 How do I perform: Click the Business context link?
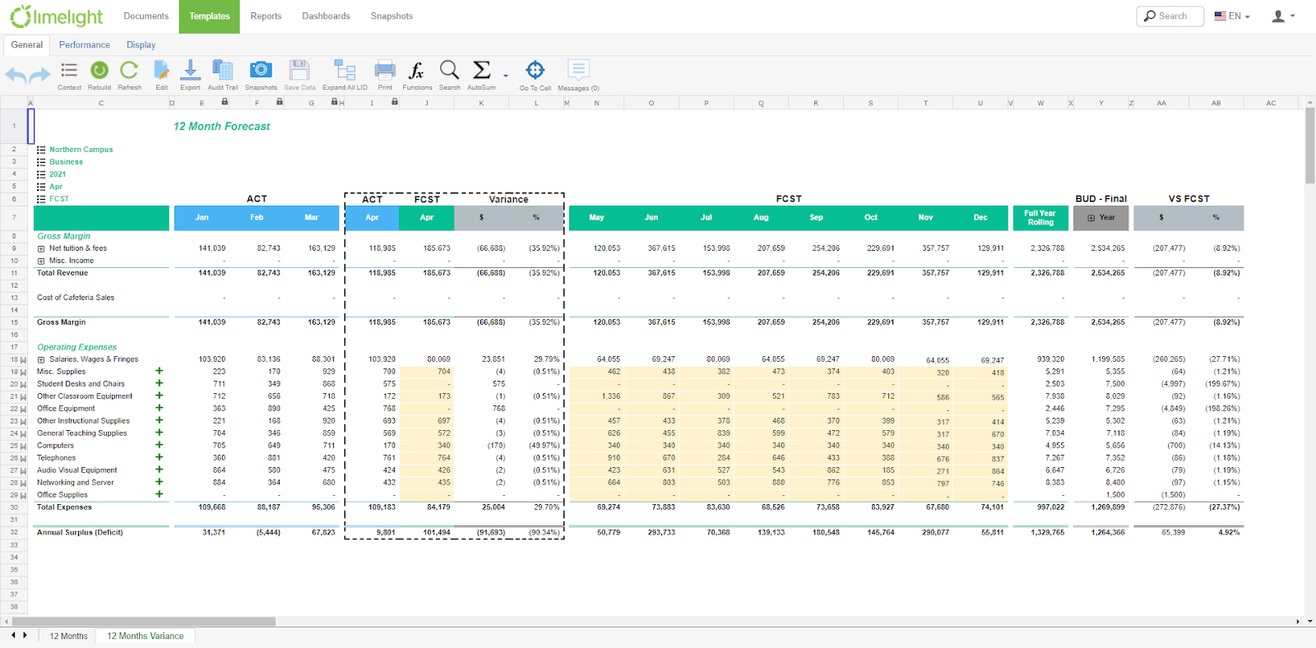point(66,162)
